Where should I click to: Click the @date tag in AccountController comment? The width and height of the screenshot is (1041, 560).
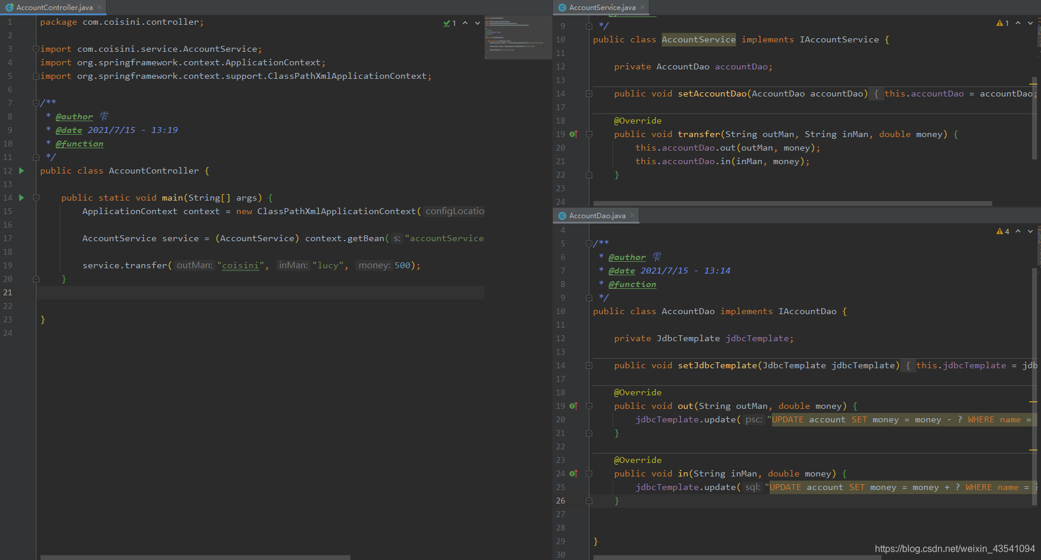(x=69, y=130)
